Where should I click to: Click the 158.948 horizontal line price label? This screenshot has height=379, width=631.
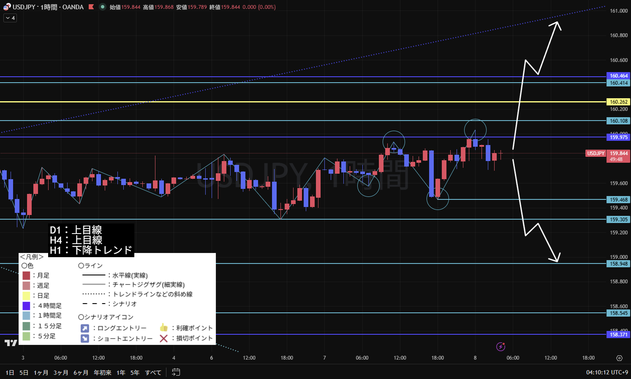point(618,263)
